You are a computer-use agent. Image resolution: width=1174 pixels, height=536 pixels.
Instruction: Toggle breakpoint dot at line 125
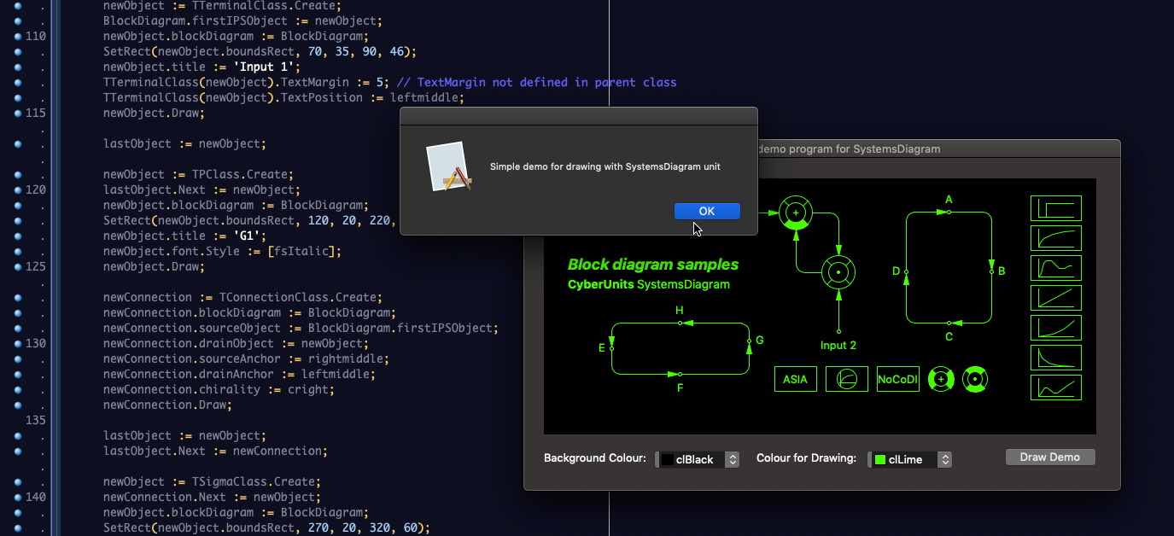(x=18, y=266)
